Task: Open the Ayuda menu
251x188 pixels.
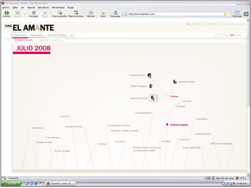Action: (x=71, y=8)
